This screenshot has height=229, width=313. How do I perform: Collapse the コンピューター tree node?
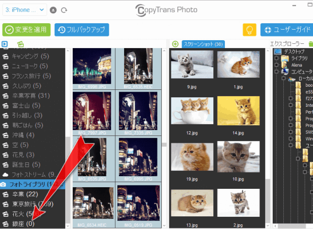[276, 71]
